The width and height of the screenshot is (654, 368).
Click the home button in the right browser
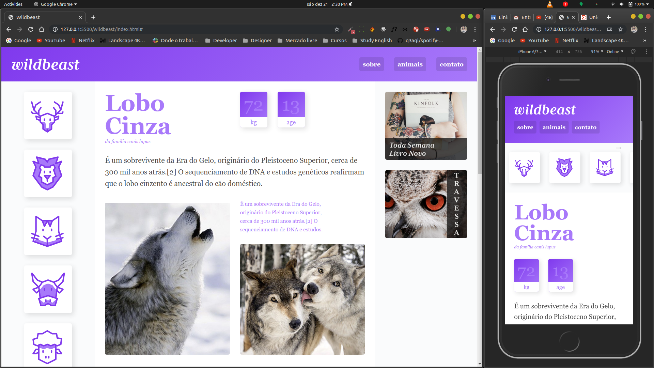pyautogui.click(x=525, y=29)
